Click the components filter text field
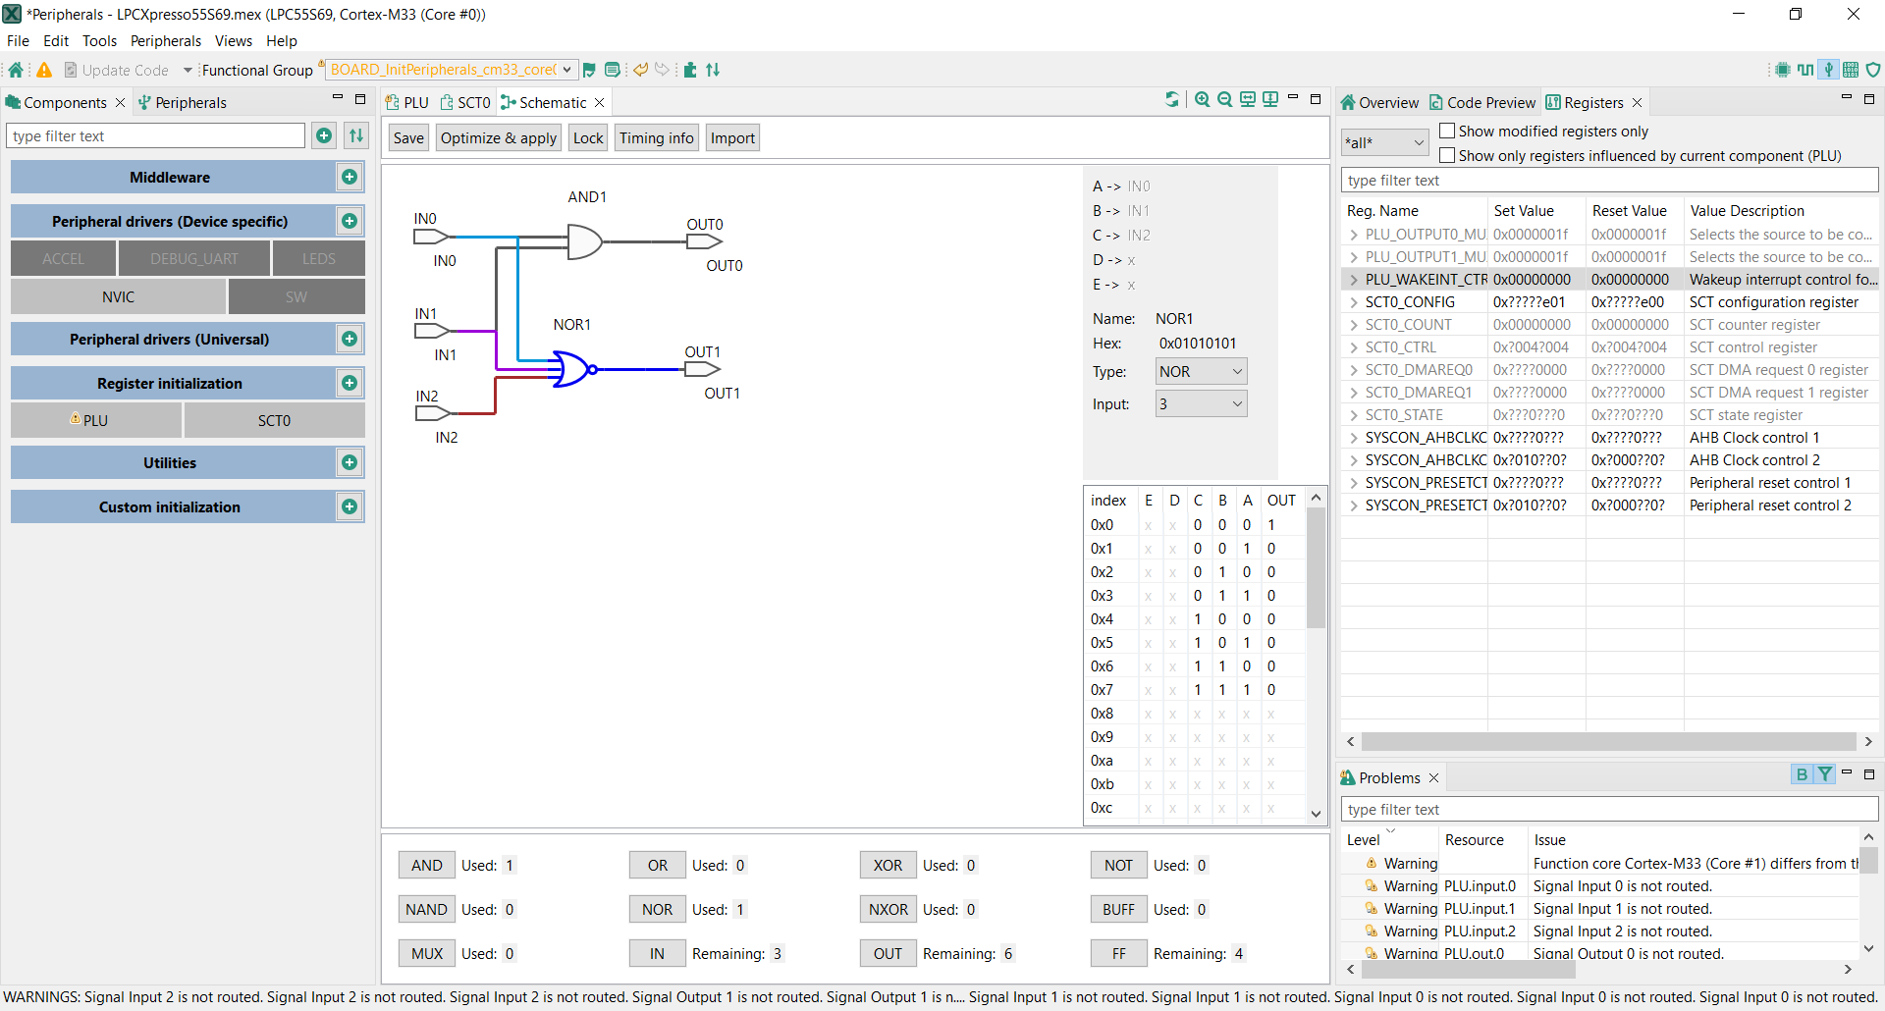 pos(157,136)
